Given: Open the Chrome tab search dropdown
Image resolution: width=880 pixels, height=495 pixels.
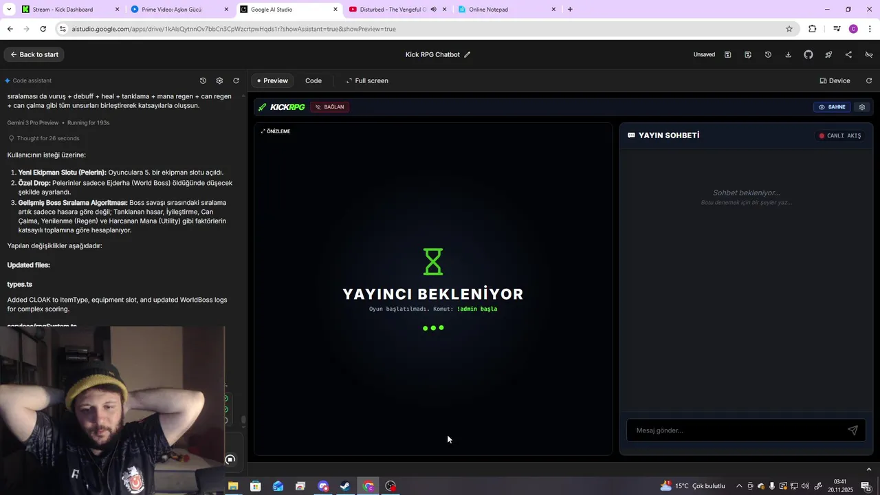Looking at the screenshot, I should (9, 10).
